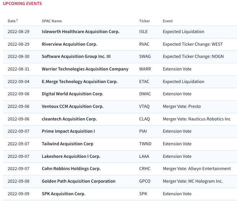
Task: Select the ETAC ticker cell
Action: coord(144,82)
